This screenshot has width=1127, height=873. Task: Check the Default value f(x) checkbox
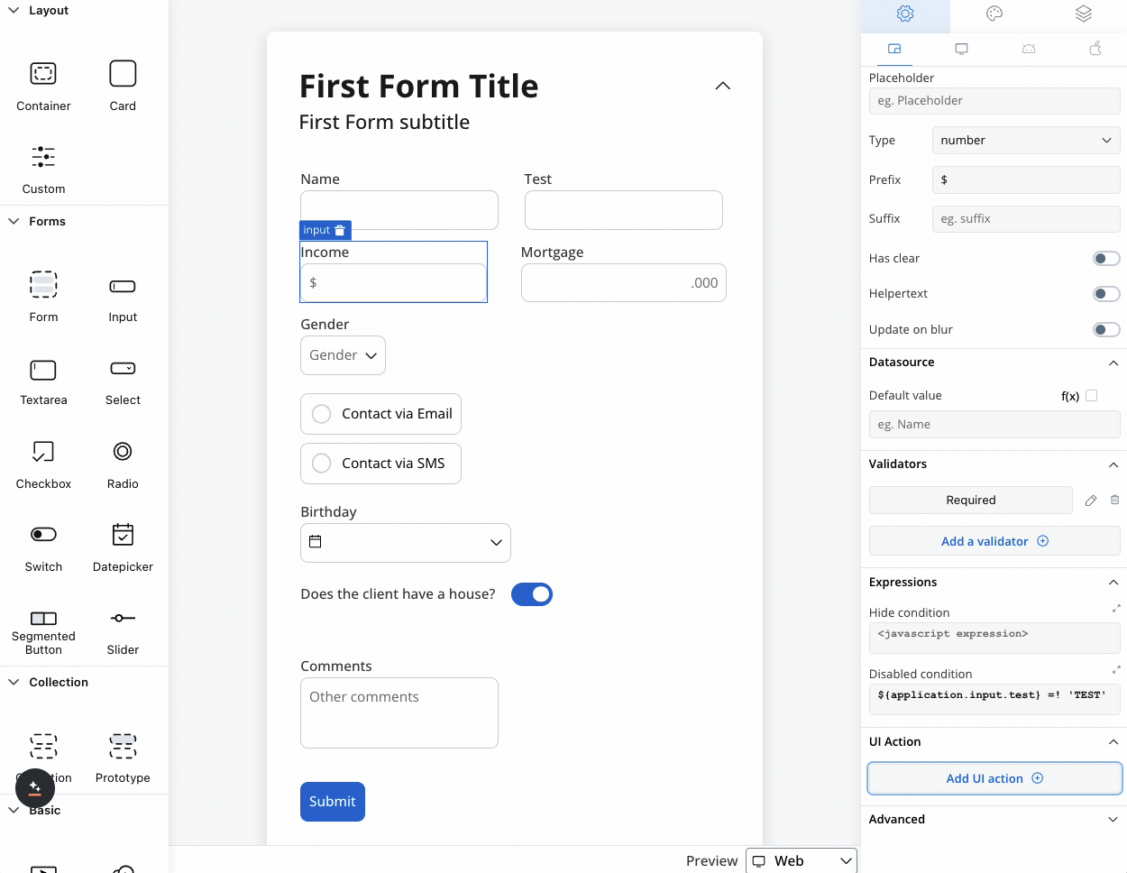[1092, 395]
